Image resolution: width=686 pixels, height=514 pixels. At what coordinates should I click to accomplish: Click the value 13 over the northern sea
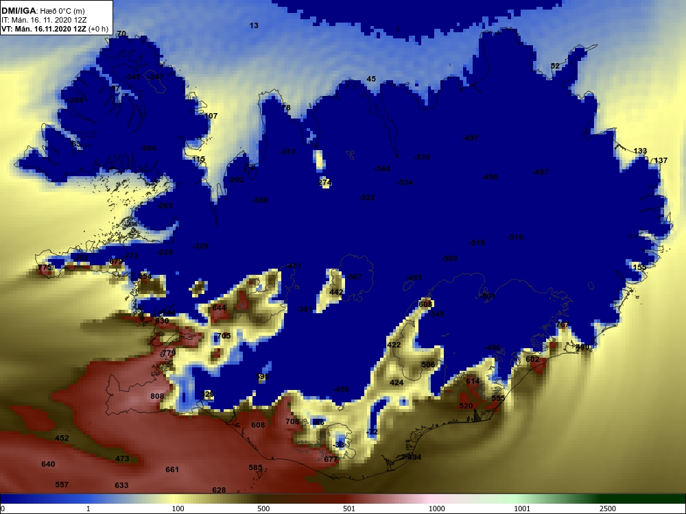pyautogui.click(x=254, y=26)
